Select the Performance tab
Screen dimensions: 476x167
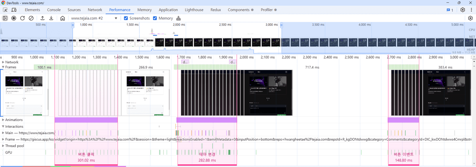[x=120, y=9]
